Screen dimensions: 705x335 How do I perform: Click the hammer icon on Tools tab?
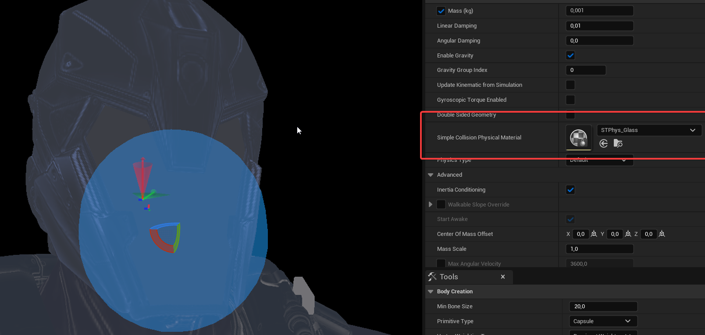tap(432, 277)
